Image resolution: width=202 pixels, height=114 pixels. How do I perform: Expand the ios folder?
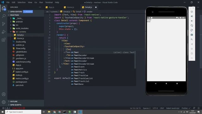(x=26, y=25)
